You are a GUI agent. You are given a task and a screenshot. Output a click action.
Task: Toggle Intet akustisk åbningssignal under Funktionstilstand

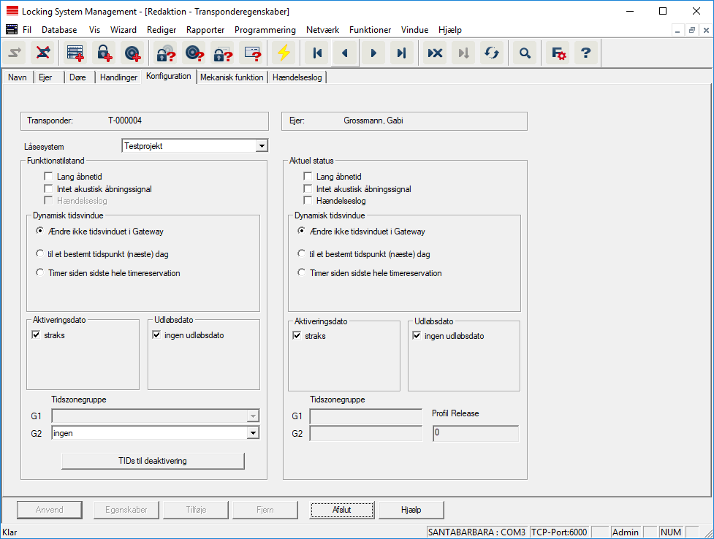point(48,188)
